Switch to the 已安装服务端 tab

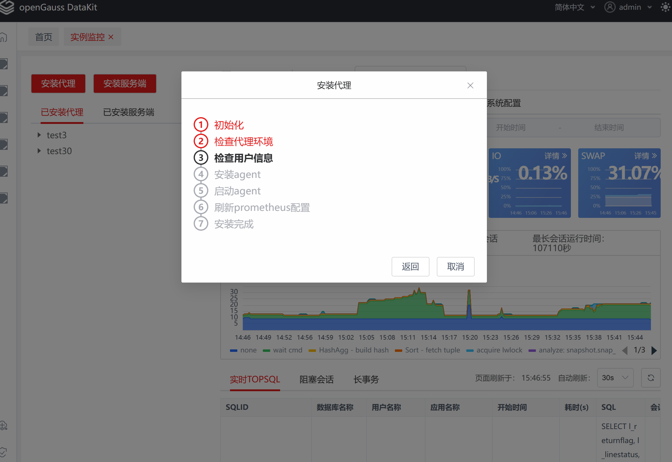(129, 112)
